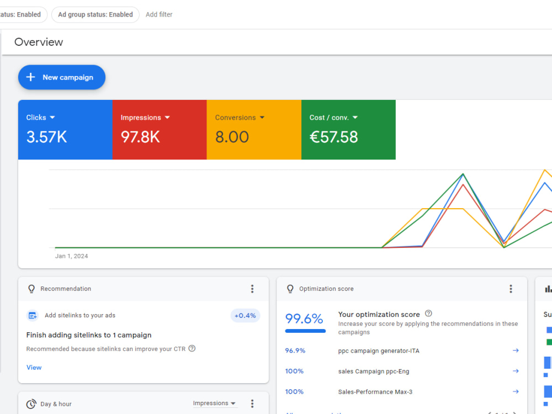Click the Optimization score lightbulb icon
The image size is (552, 414).
point(290,289)
